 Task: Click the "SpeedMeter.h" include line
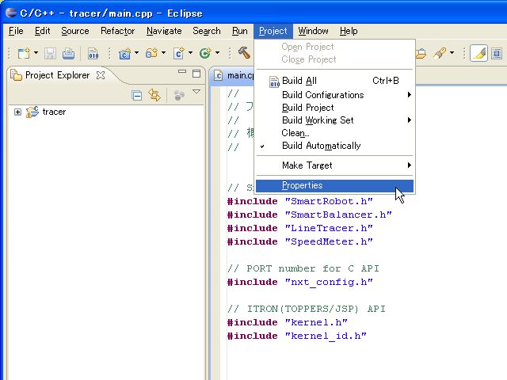pyautogui.click(x=300, y=241)
